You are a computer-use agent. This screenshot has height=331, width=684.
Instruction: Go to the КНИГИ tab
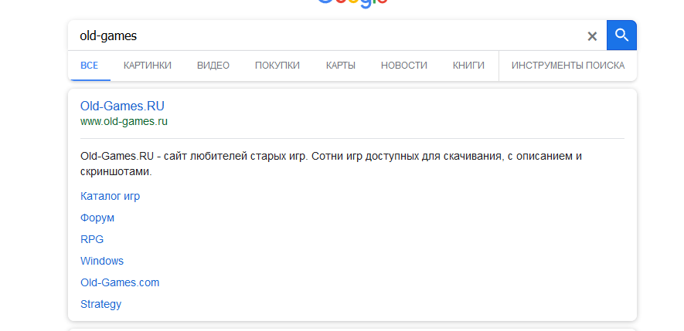[x=468, y=66]
